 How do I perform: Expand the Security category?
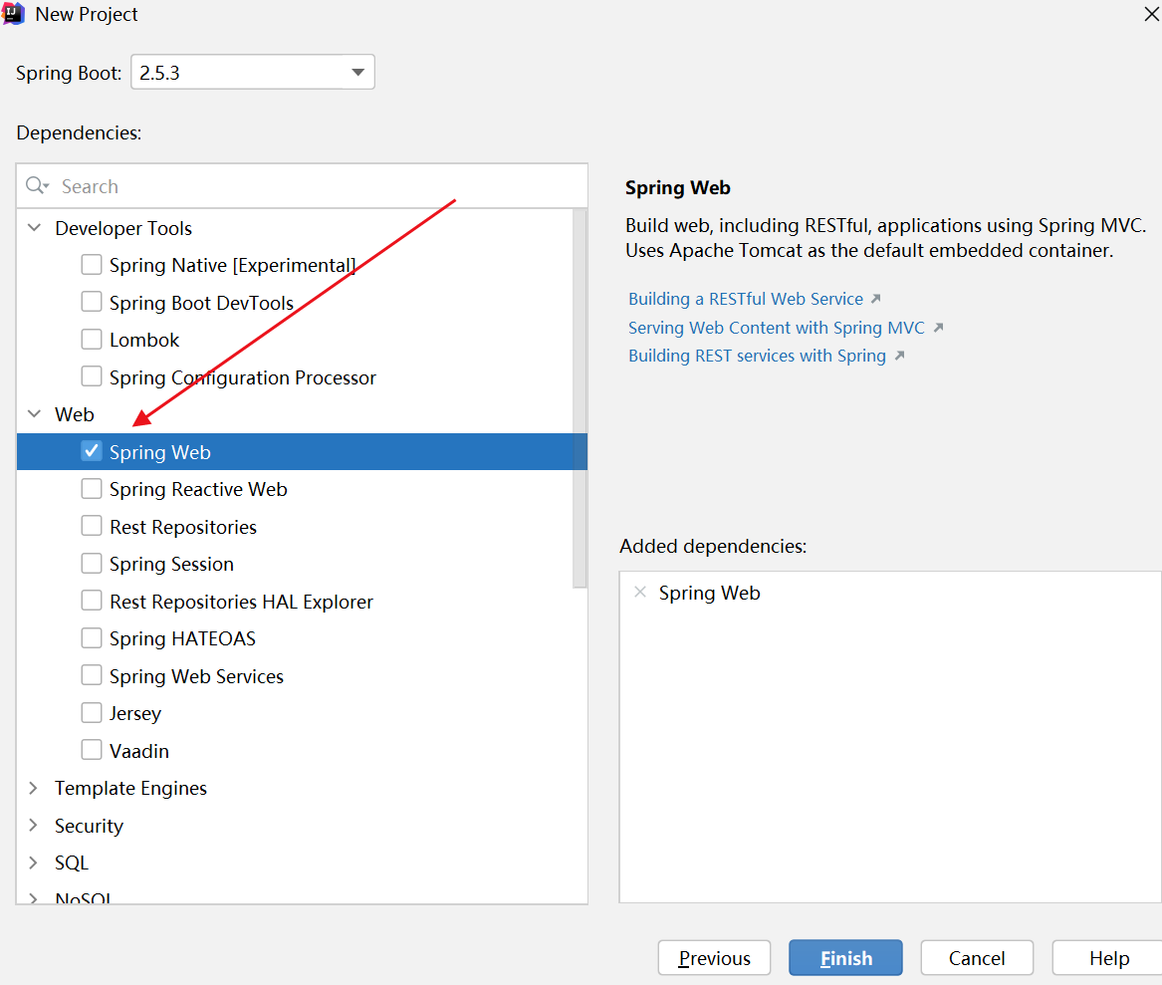click(x=34, y=826)
